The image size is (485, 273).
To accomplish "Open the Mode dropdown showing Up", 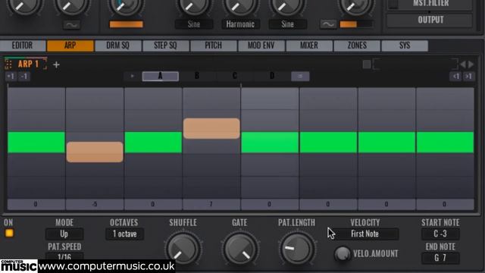I will pyautogui.click(x=64, y=234).
